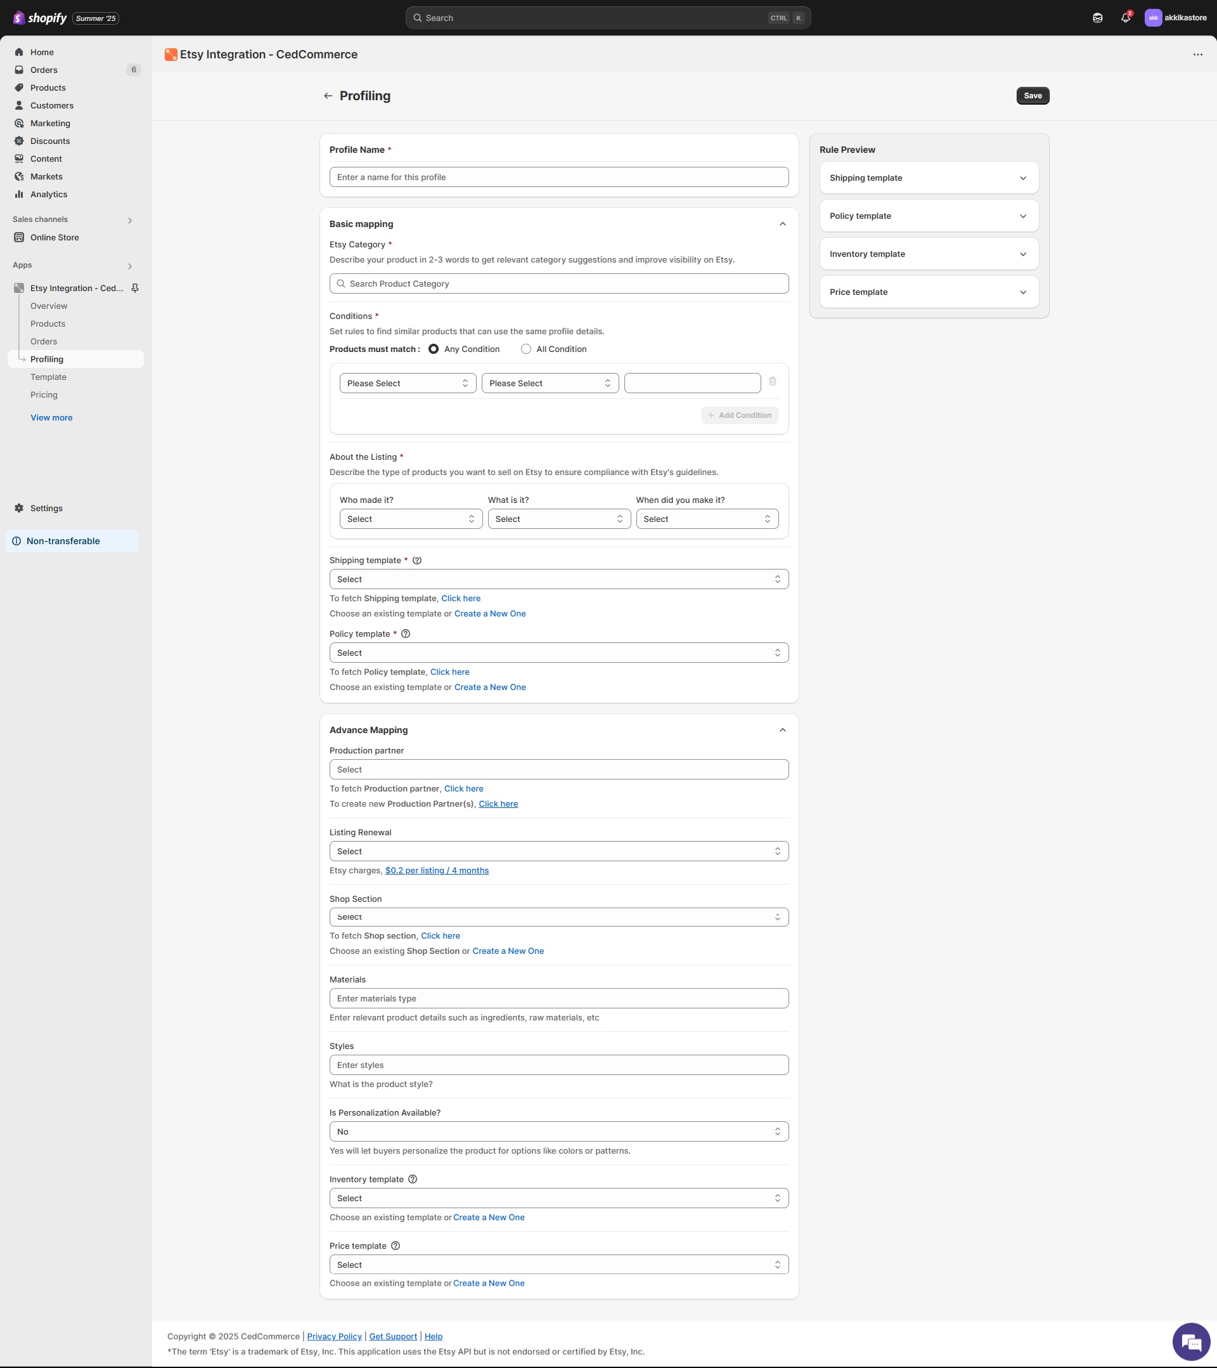Focus the Profile Name input field

(x=558, y=178)
